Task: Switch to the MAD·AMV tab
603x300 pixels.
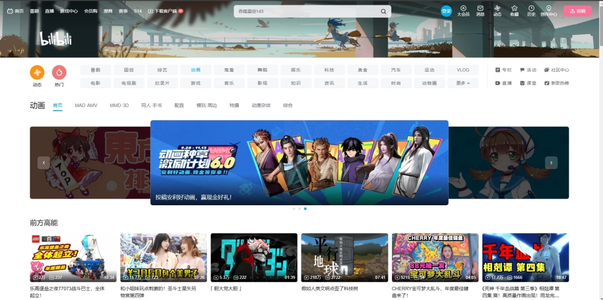Action: pyautogui.click(x=86, y=105)
